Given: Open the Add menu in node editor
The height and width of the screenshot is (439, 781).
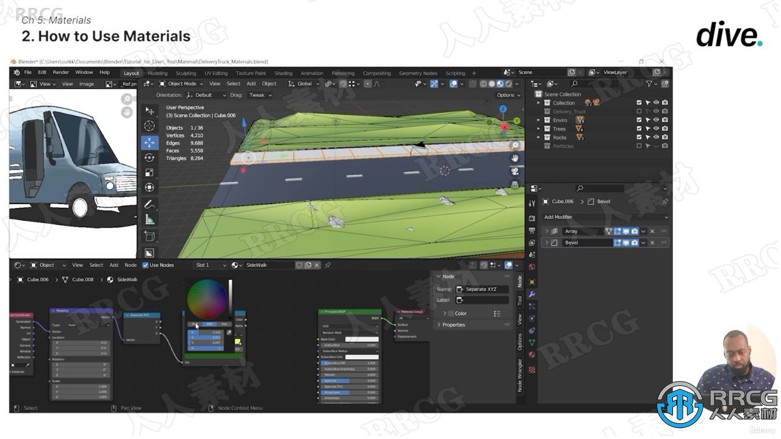Looking at the screenshot, I should [114, 265].
